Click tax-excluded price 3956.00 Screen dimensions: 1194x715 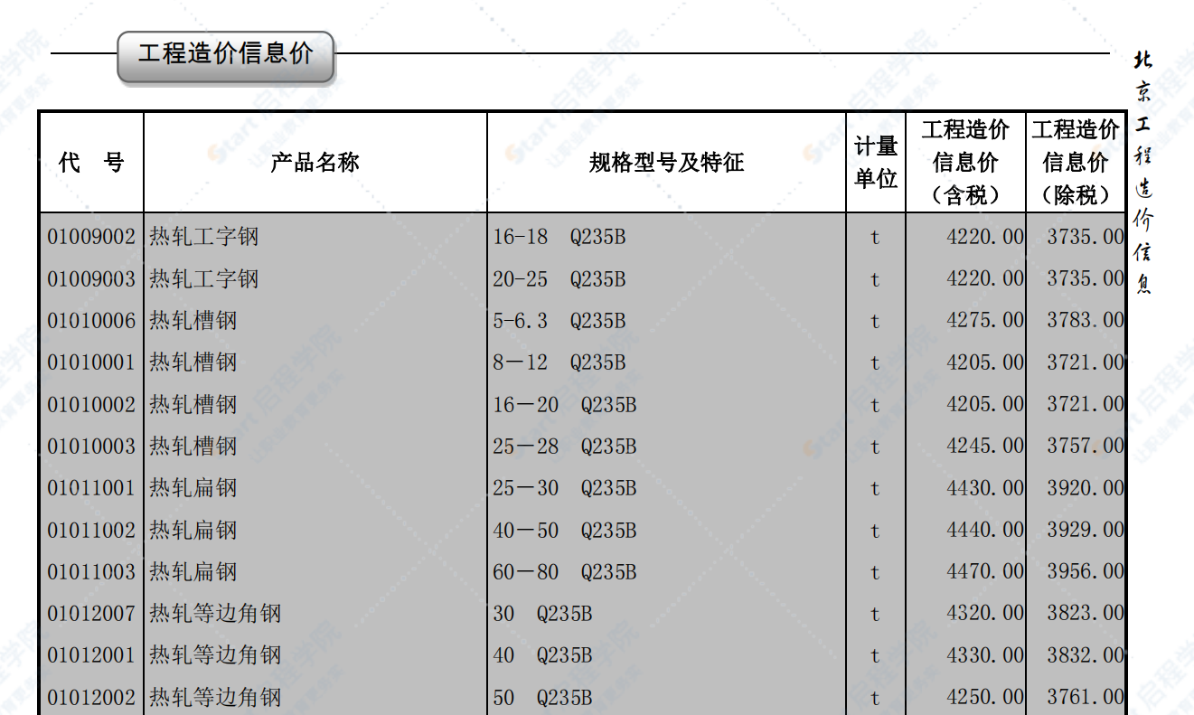coord(1086,572)
